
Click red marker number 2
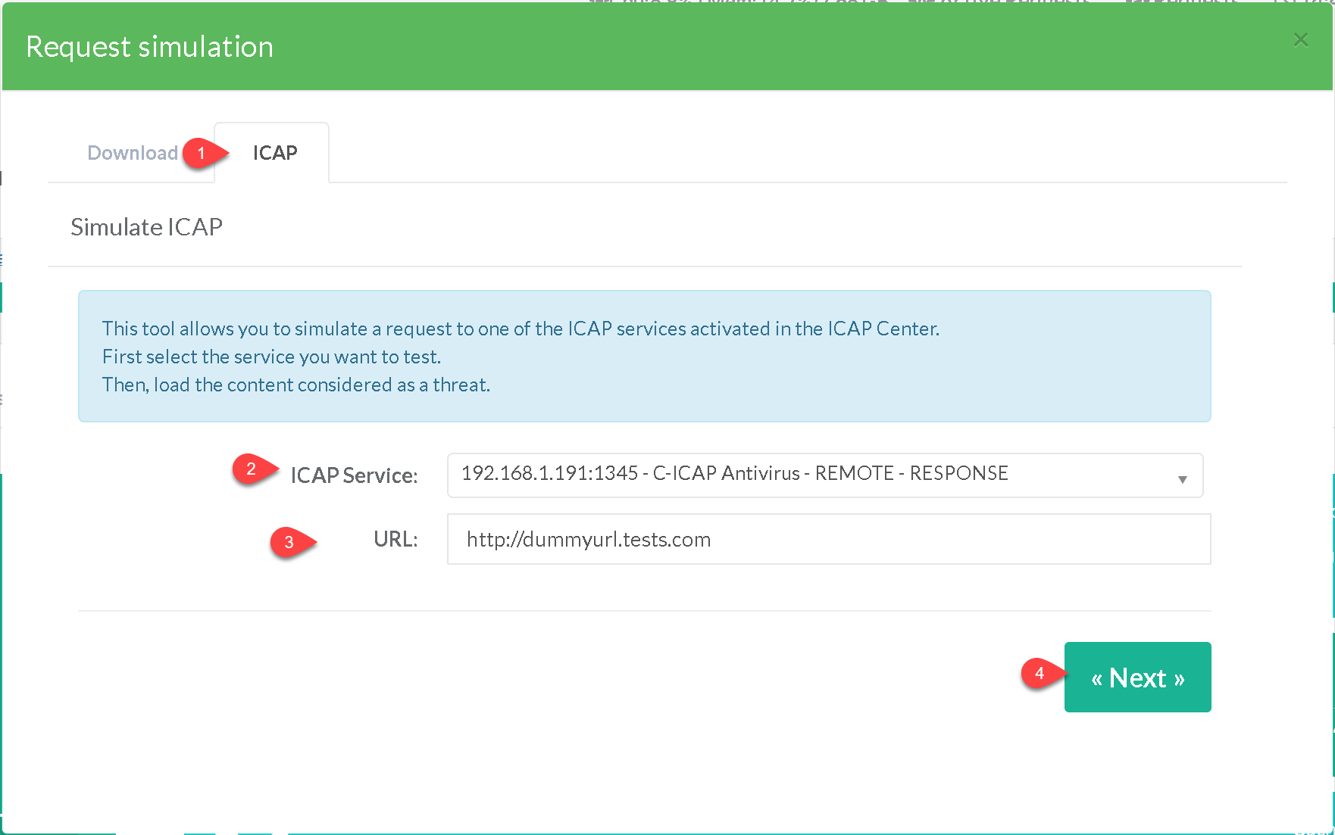(252, 469)
